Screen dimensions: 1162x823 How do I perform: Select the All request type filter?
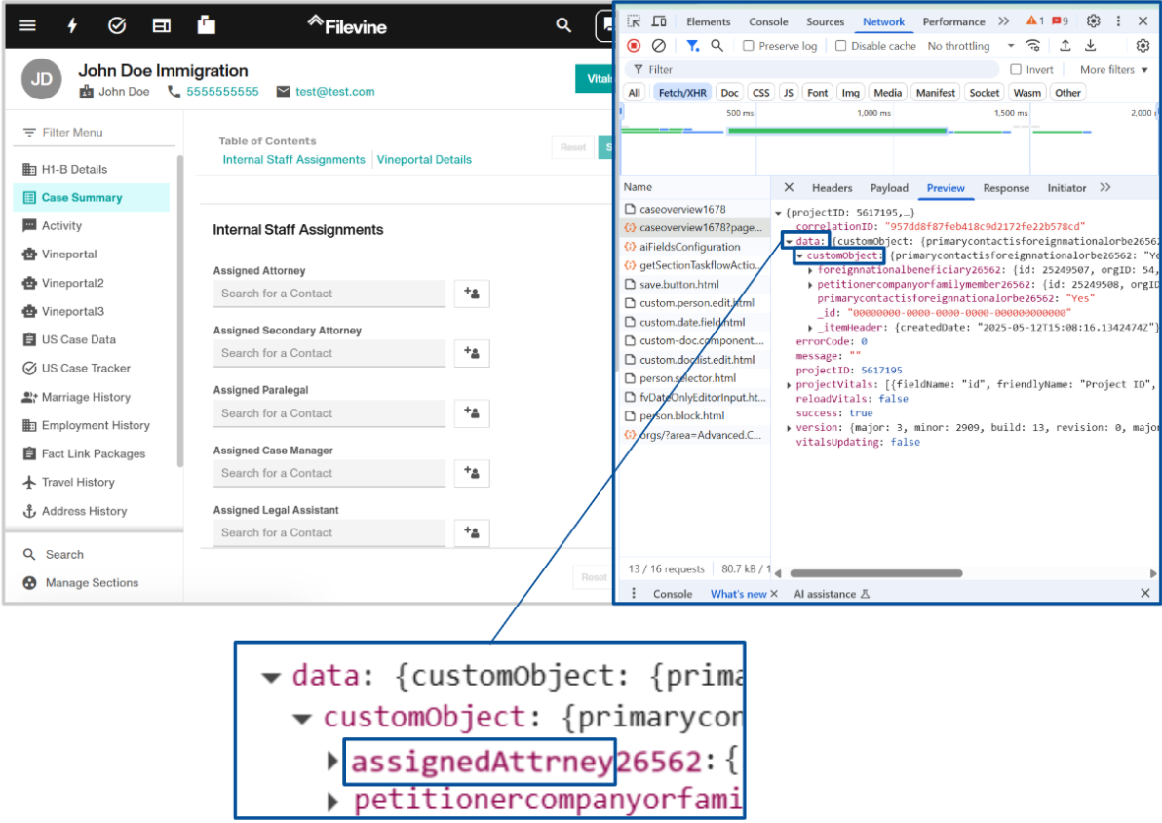tap(635, 92)
